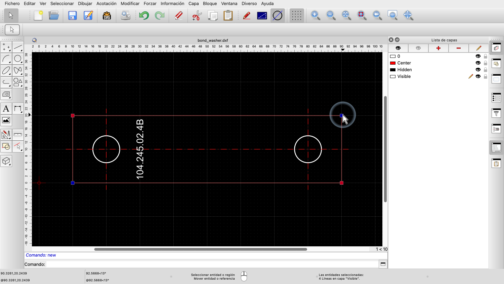Select the Hatch tool

coord(6,95)
